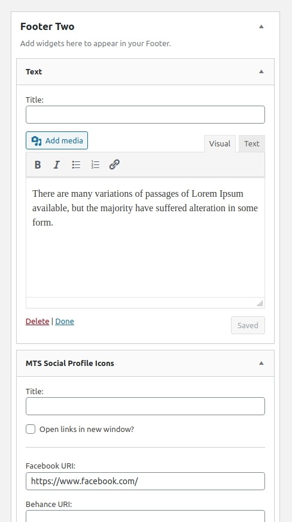The height and width of the screenshot is (522, 292).
Task: Focus the Social Profile Icons Title field
Action: click(x=145, y=406)
